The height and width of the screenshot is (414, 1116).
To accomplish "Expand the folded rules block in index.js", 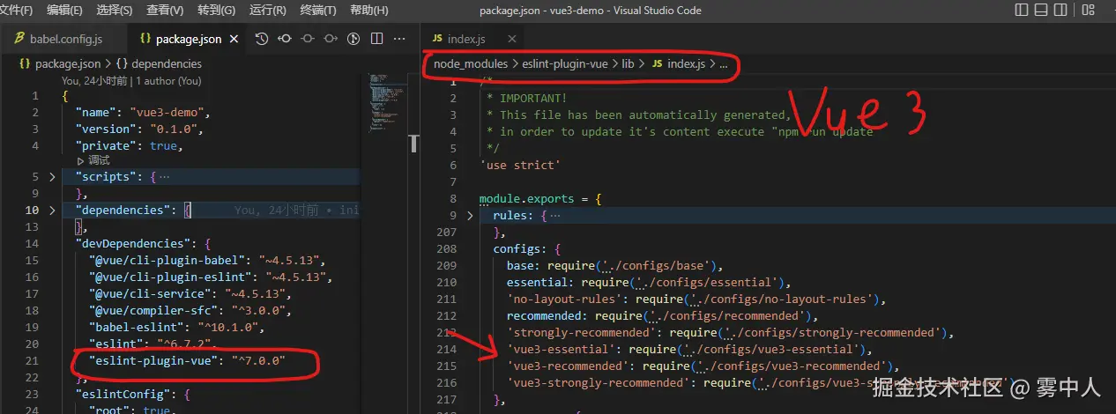I will (x=470, y=216).
